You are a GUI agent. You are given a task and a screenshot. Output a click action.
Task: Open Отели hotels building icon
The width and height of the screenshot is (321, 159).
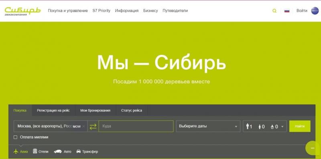tap(35, 151)
